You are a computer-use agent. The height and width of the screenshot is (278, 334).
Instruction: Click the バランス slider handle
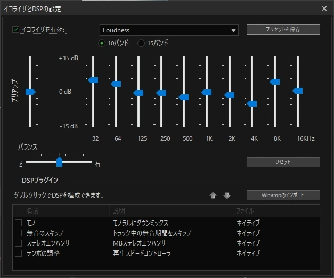click(60, 162)
